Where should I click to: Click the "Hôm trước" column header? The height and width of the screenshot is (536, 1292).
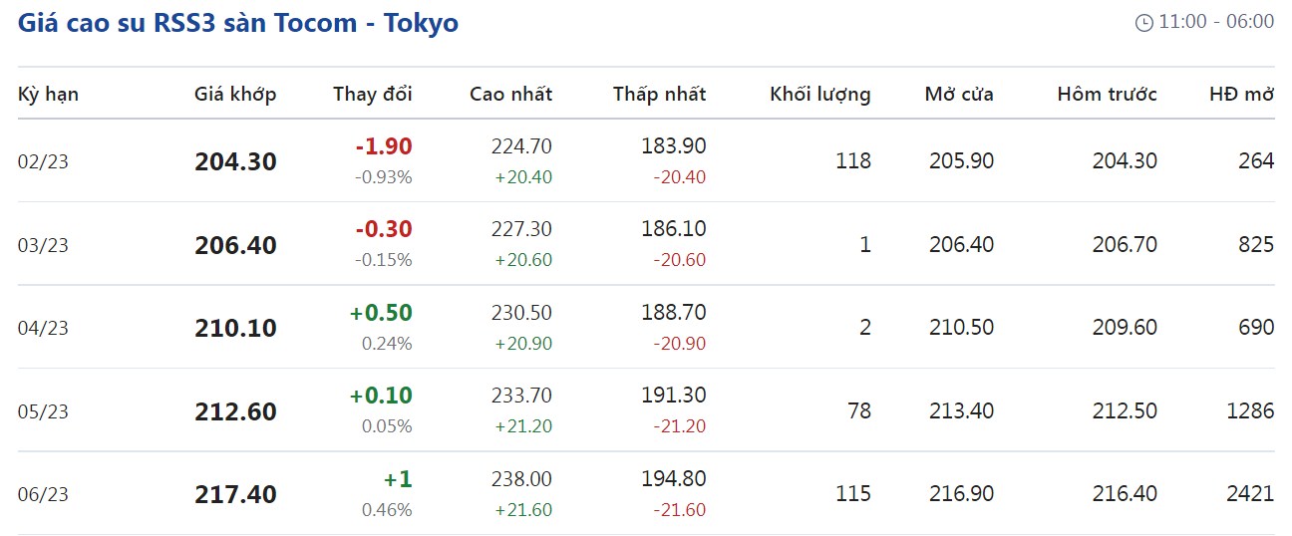(x=1107, y=95)
